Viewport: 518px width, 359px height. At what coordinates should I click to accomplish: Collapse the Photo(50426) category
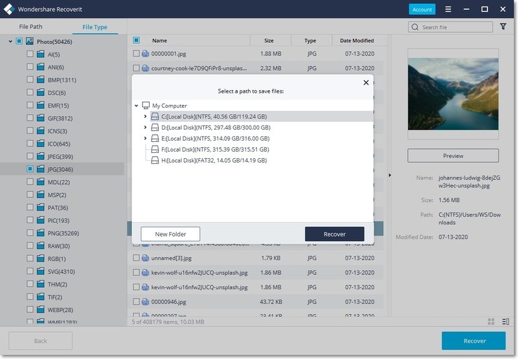point(10,41)
